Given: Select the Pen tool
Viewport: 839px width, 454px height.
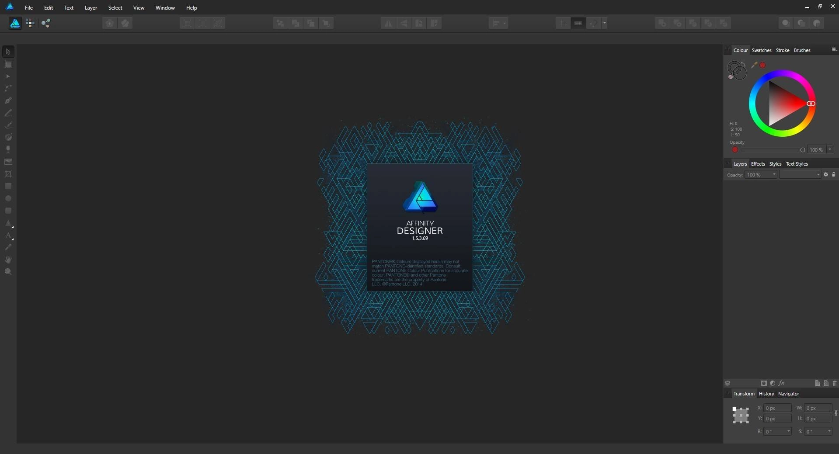Looking at the screenshot, I should point(8,101).
